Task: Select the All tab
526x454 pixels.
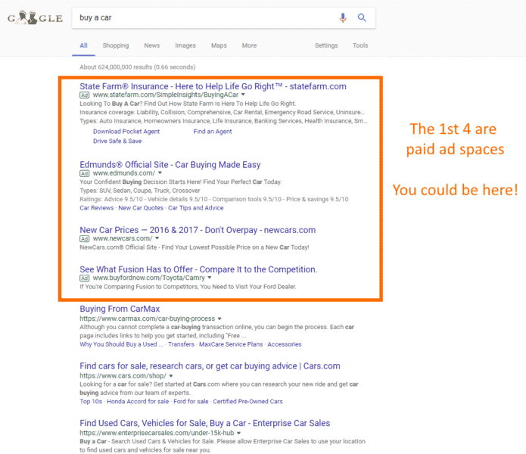Action: (83, 45)
